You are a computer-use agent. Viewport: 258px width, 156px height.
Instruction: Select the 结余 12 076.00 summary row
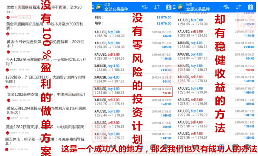point(133,23)
